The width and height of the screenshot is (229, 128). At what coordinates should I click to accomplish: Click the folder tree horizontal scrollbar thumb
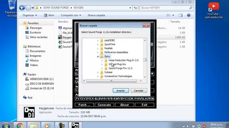(x=111, y=81)
